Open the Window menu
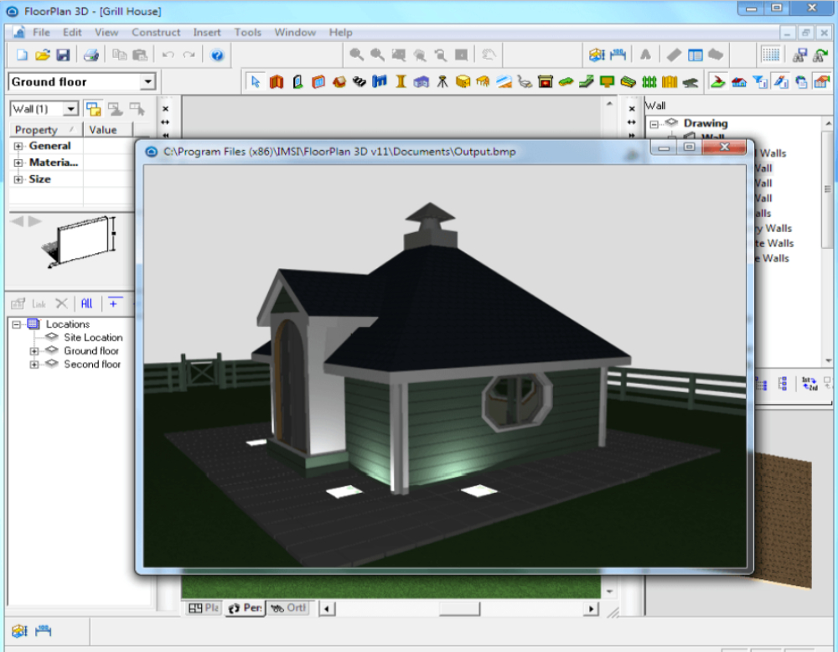 [x=295, y=32]
